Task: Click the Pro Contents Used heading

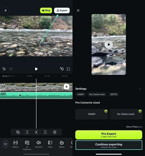Action: (87, 102)
